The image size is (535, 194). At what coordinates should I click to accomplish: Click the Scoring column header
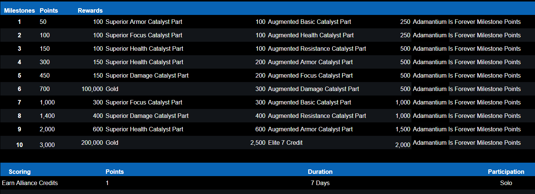tap(19, 172)
